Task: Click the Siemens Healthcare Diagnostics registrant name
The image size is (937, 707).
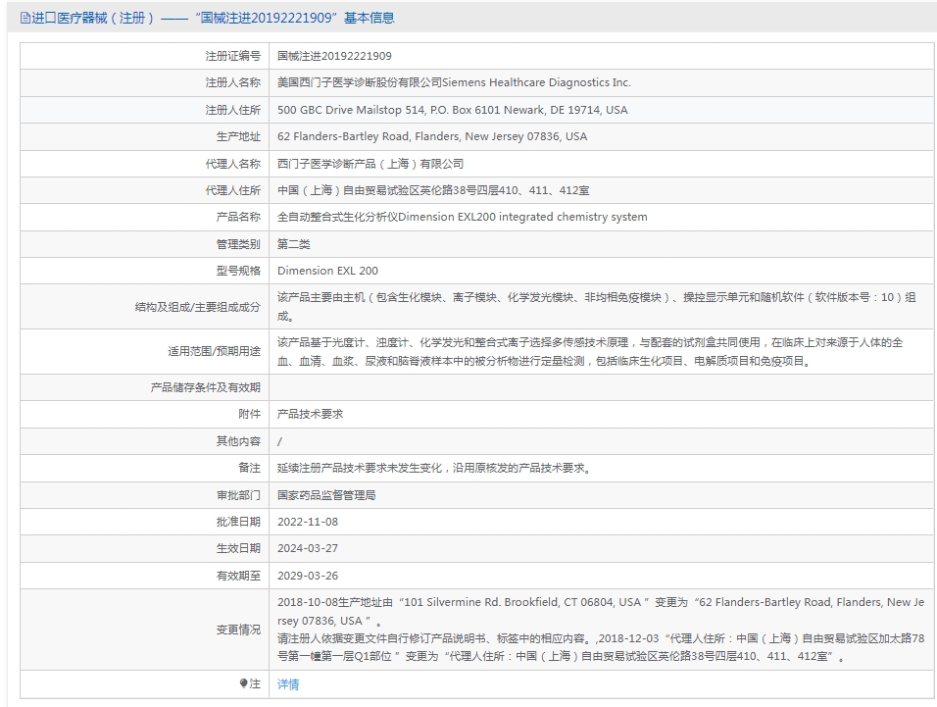Action: [454, 82]
